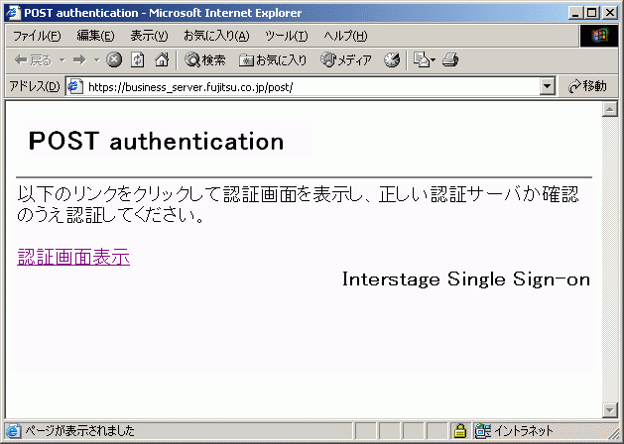Click the POST authentication heading text

pos(156,141)
